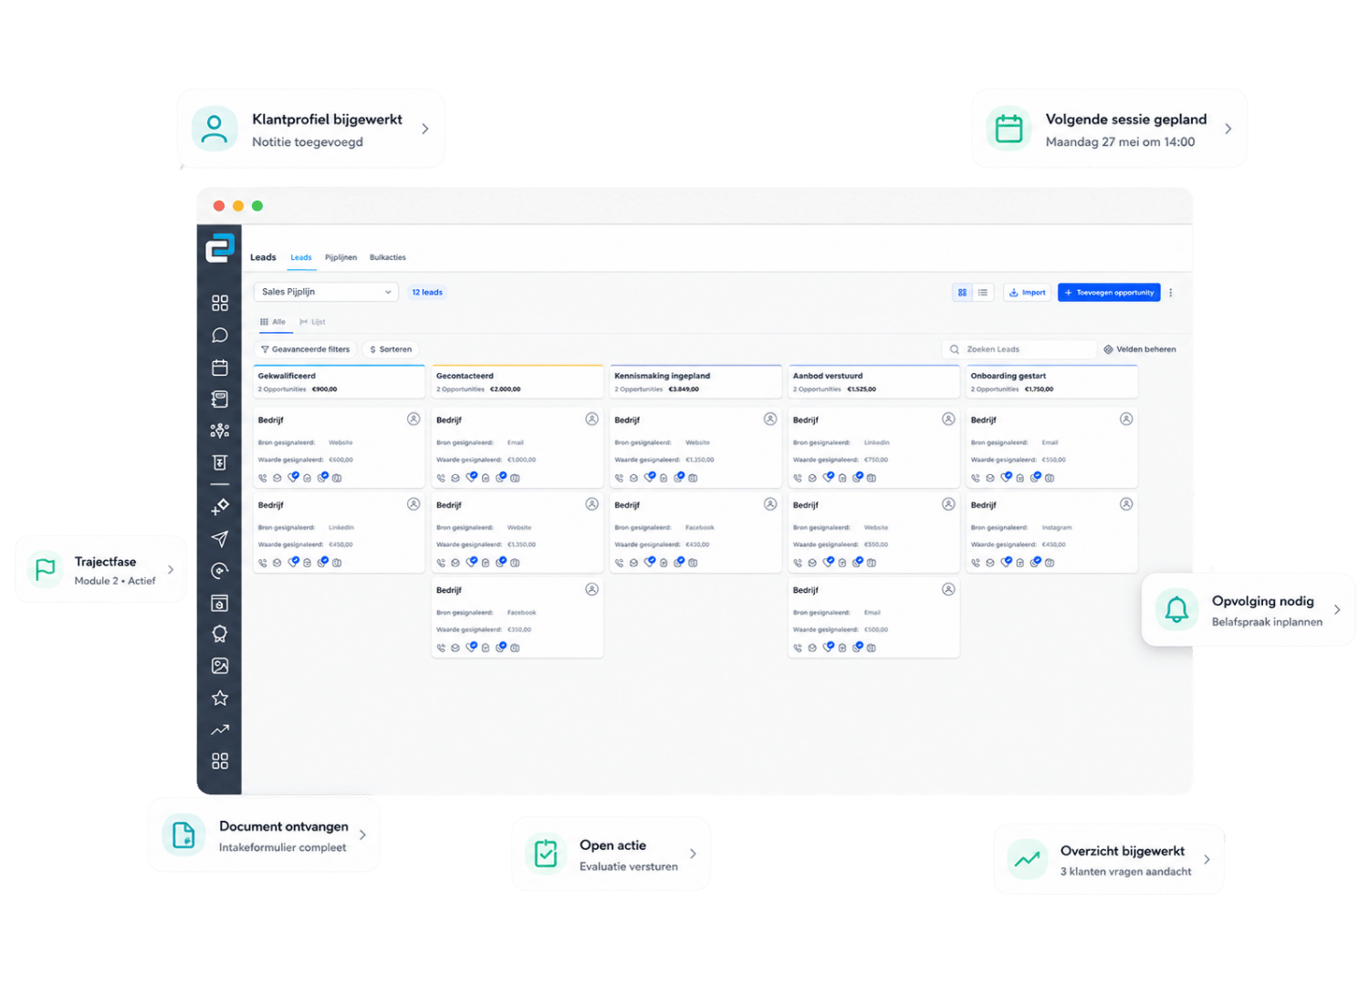The height and width of the screenshot is (985, 1369).
Task: Open the contacts notebook sidebar icon
Action: 220,399
